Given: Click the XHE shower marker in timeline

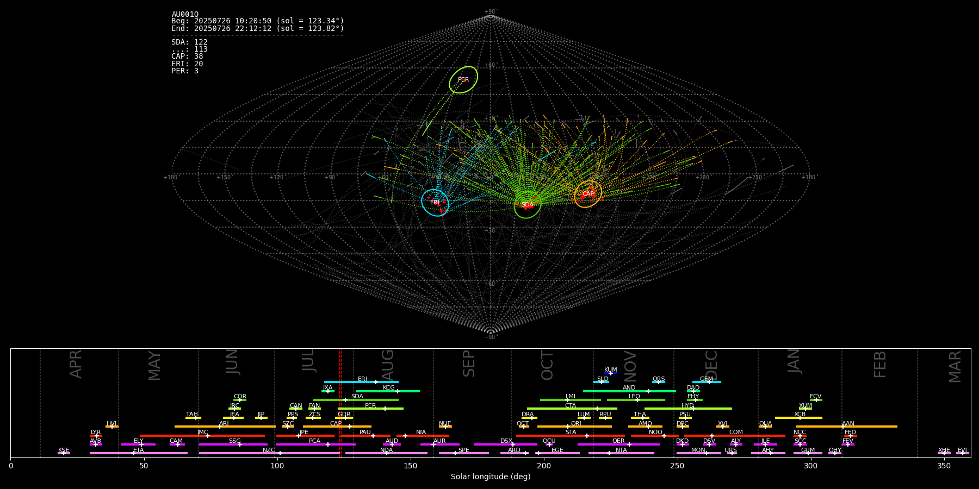Looking at the screenshot, I should pos(944,453).
